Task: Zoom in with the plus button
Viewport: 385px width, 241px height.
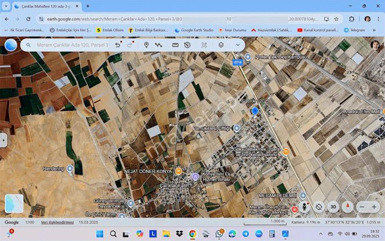Action: [x=374, y=207]
